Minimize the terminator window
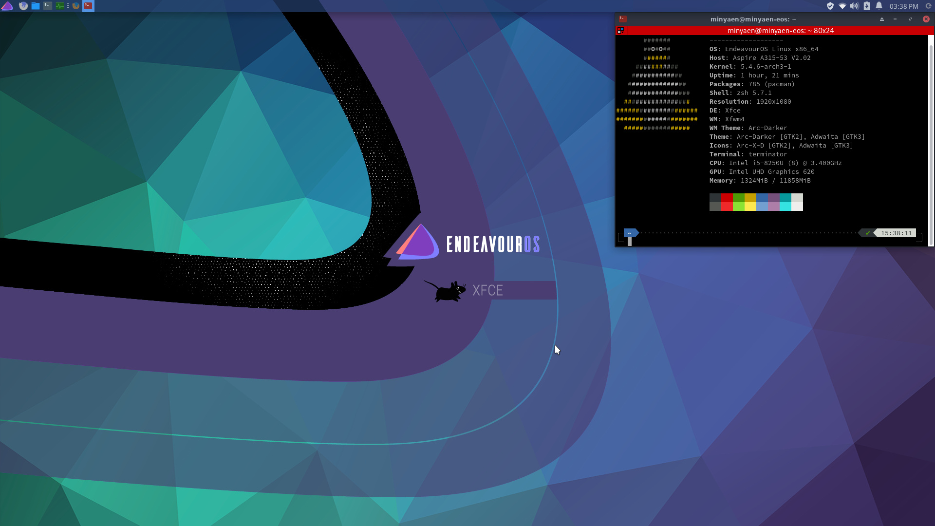The height and width of the screenshot is (526, 935). coord(895,19)
